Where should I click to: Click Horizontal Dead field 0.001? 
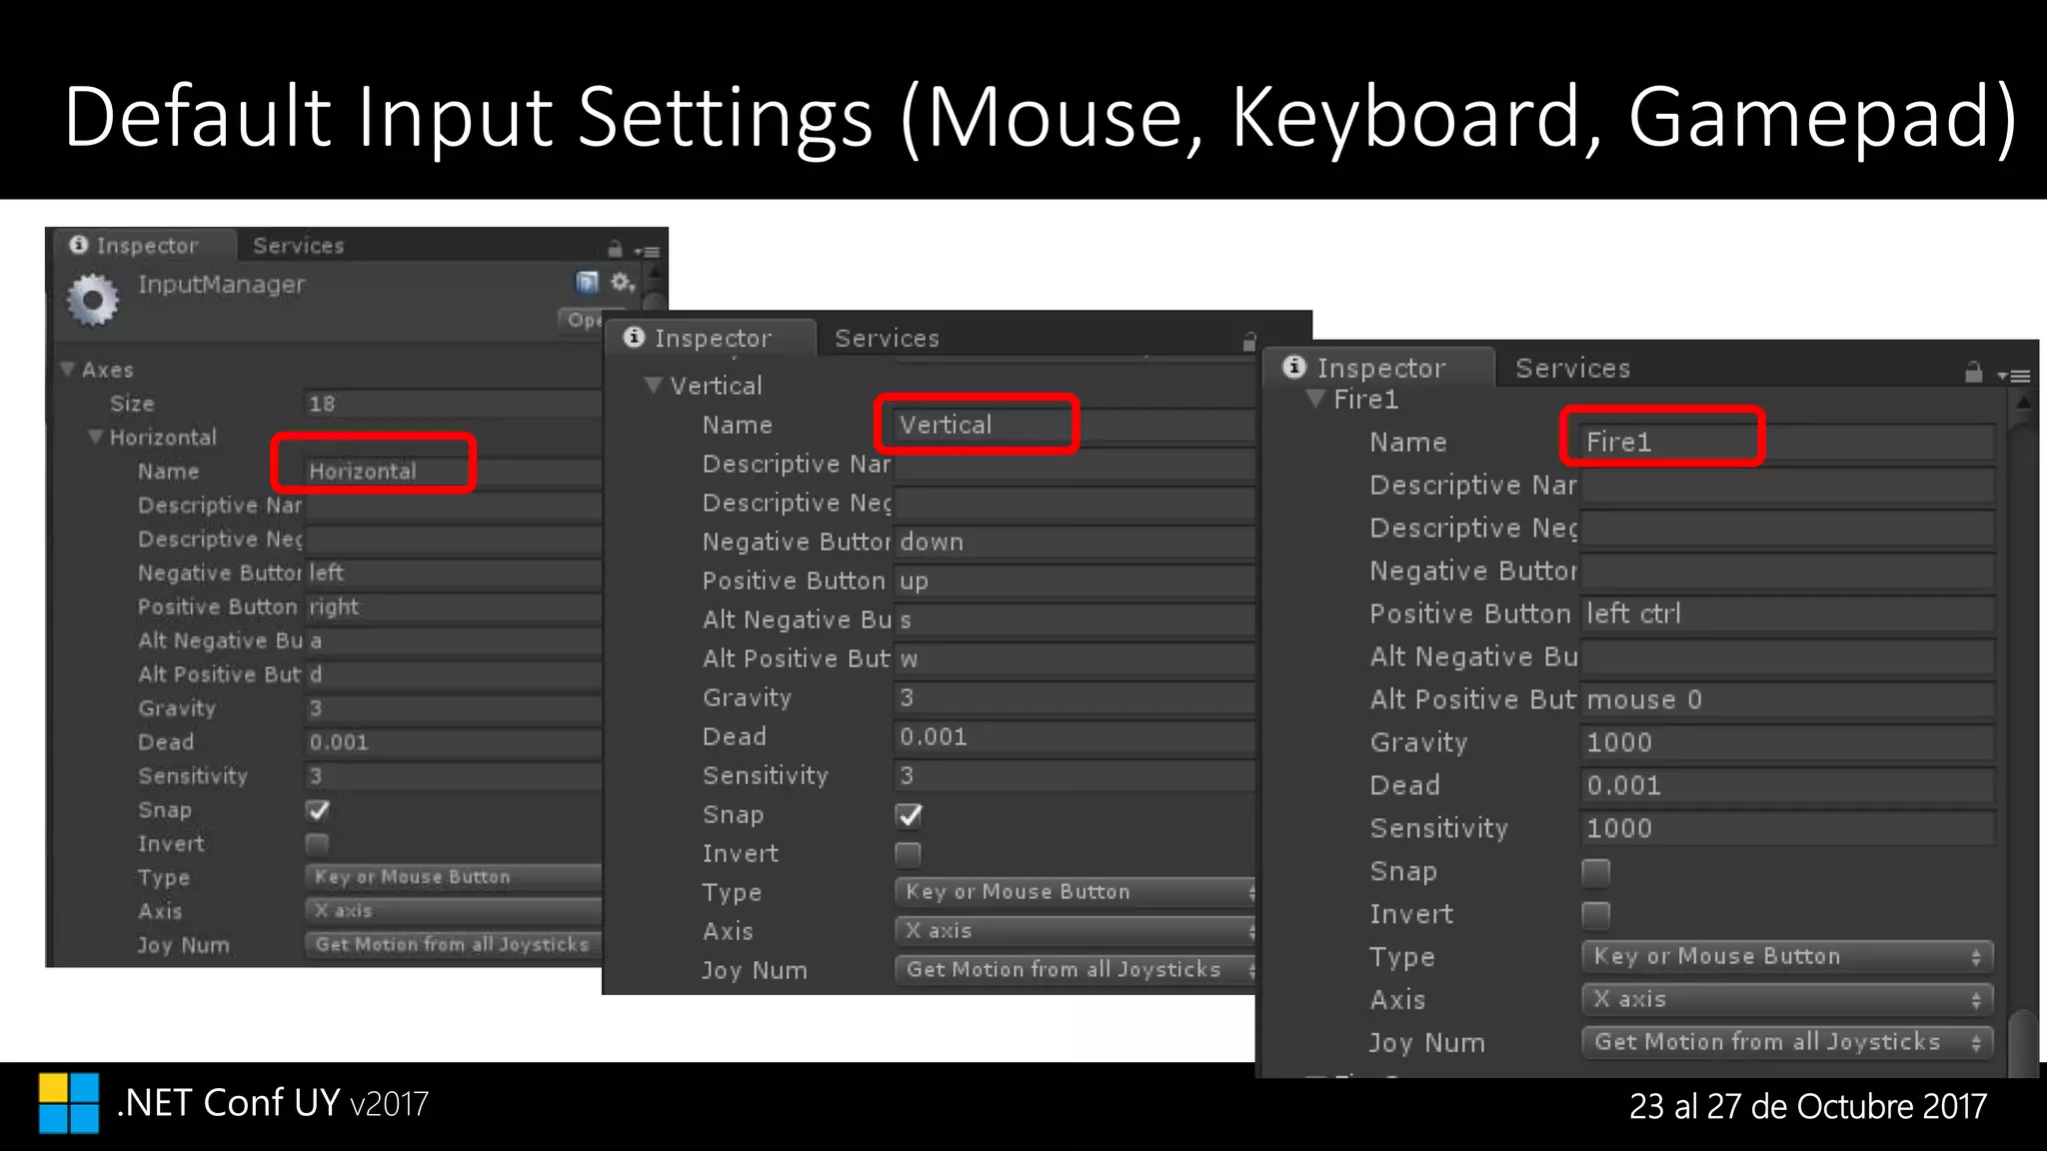pos(453,742)
